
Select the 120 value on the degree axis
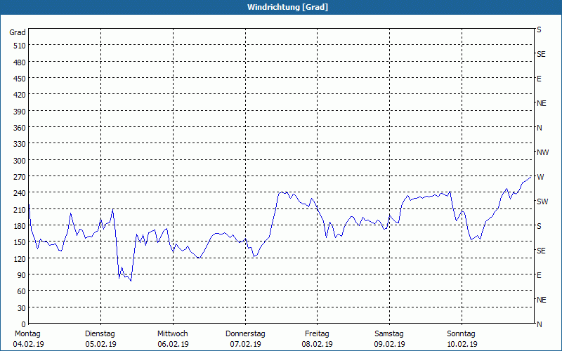(x=20, y=258)
